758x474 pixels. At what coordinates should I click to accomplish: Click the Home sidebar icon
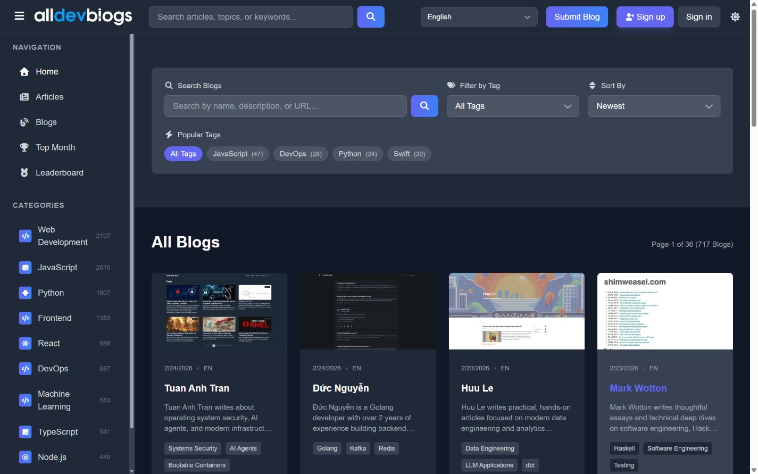coord(24,72)
